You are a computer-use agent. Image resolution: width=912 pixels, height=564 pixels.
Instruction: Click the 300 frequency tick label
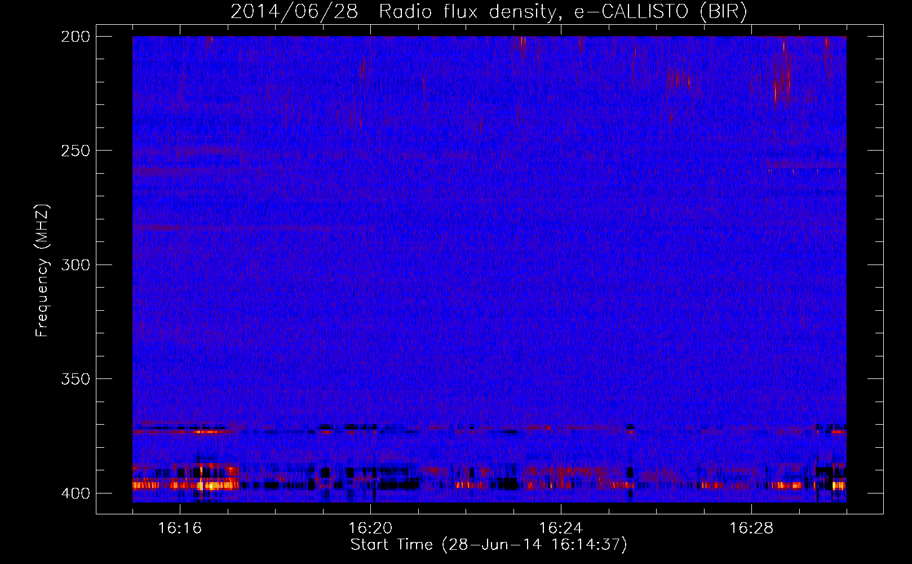click(x=76, y=265)
